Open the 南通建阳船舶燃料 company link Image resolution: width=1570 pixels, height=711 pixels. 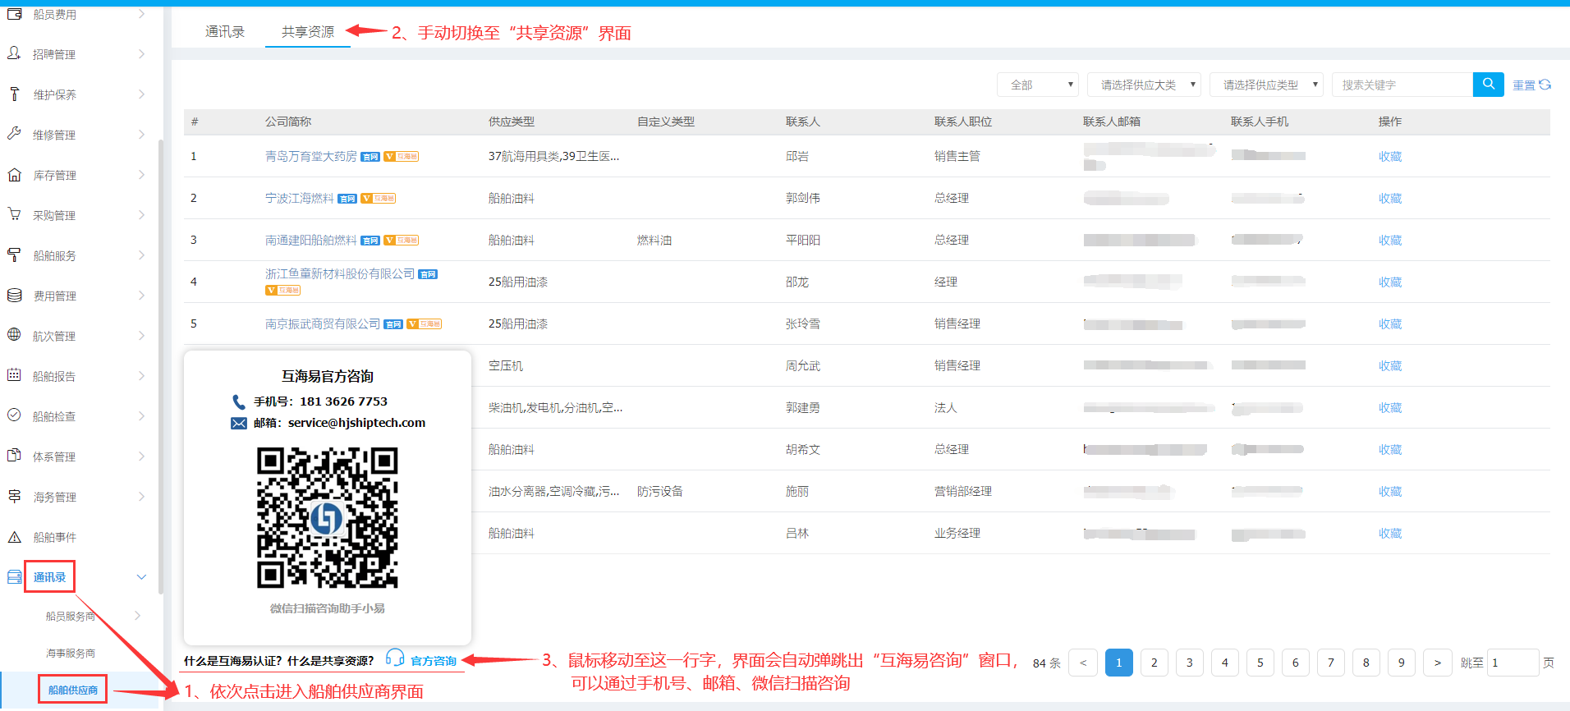pyautogui.click(x=311, y=240)
